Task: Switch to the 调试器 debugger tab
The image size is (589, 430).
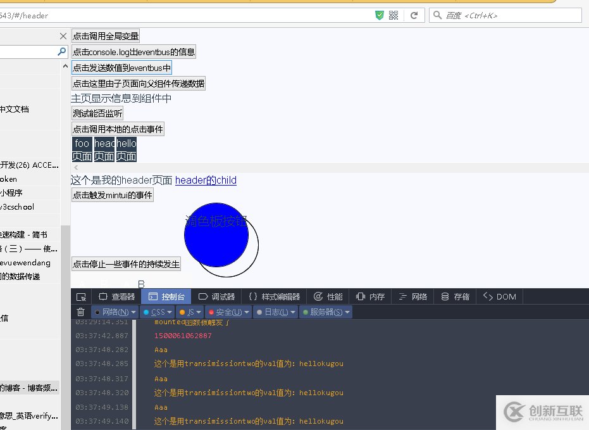Action: pyautogui.click(x=216, y=297)
